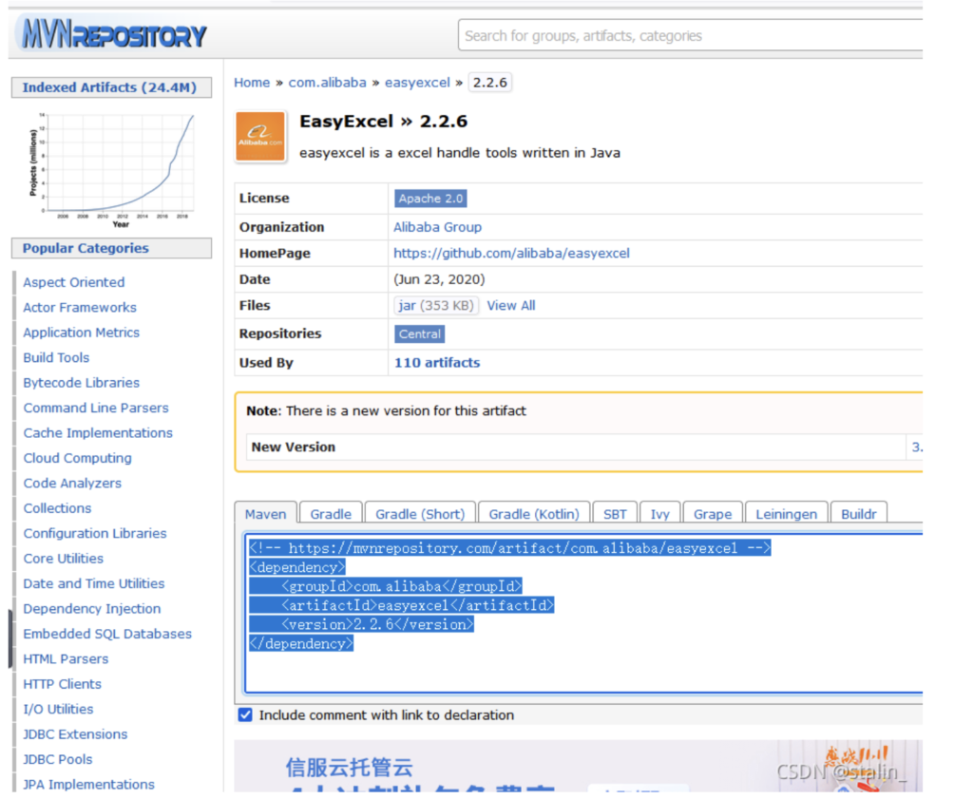Click the New Version row label

click(293, 447)
